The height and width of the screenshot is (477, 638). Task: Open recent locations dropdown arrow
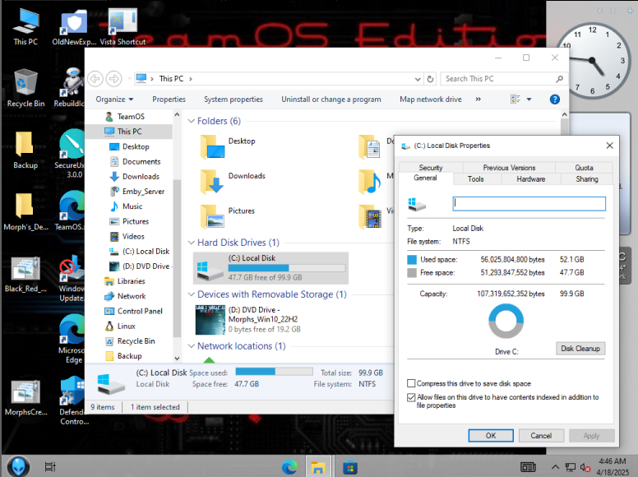click(x=129, y=79)
